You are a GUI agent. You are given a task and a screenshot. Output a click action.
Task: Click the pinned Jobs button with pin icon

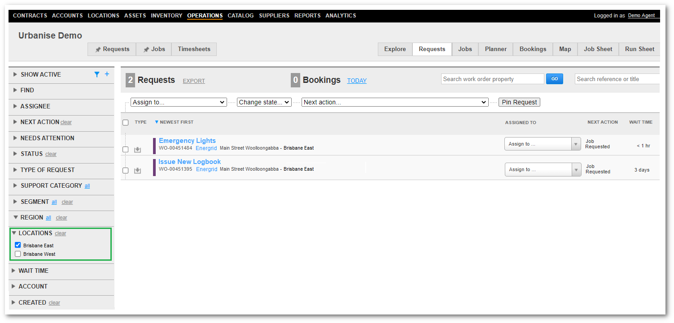154,49
